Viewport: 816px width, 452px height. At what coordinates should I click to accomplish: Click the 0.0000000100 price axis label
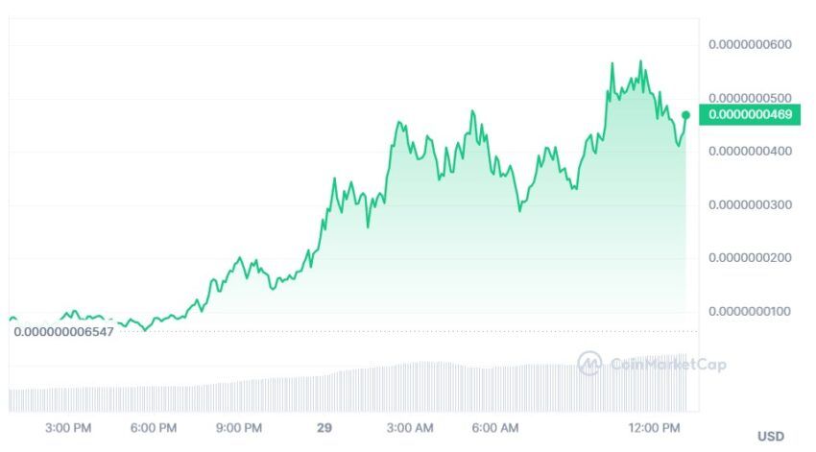coord(750,312)
